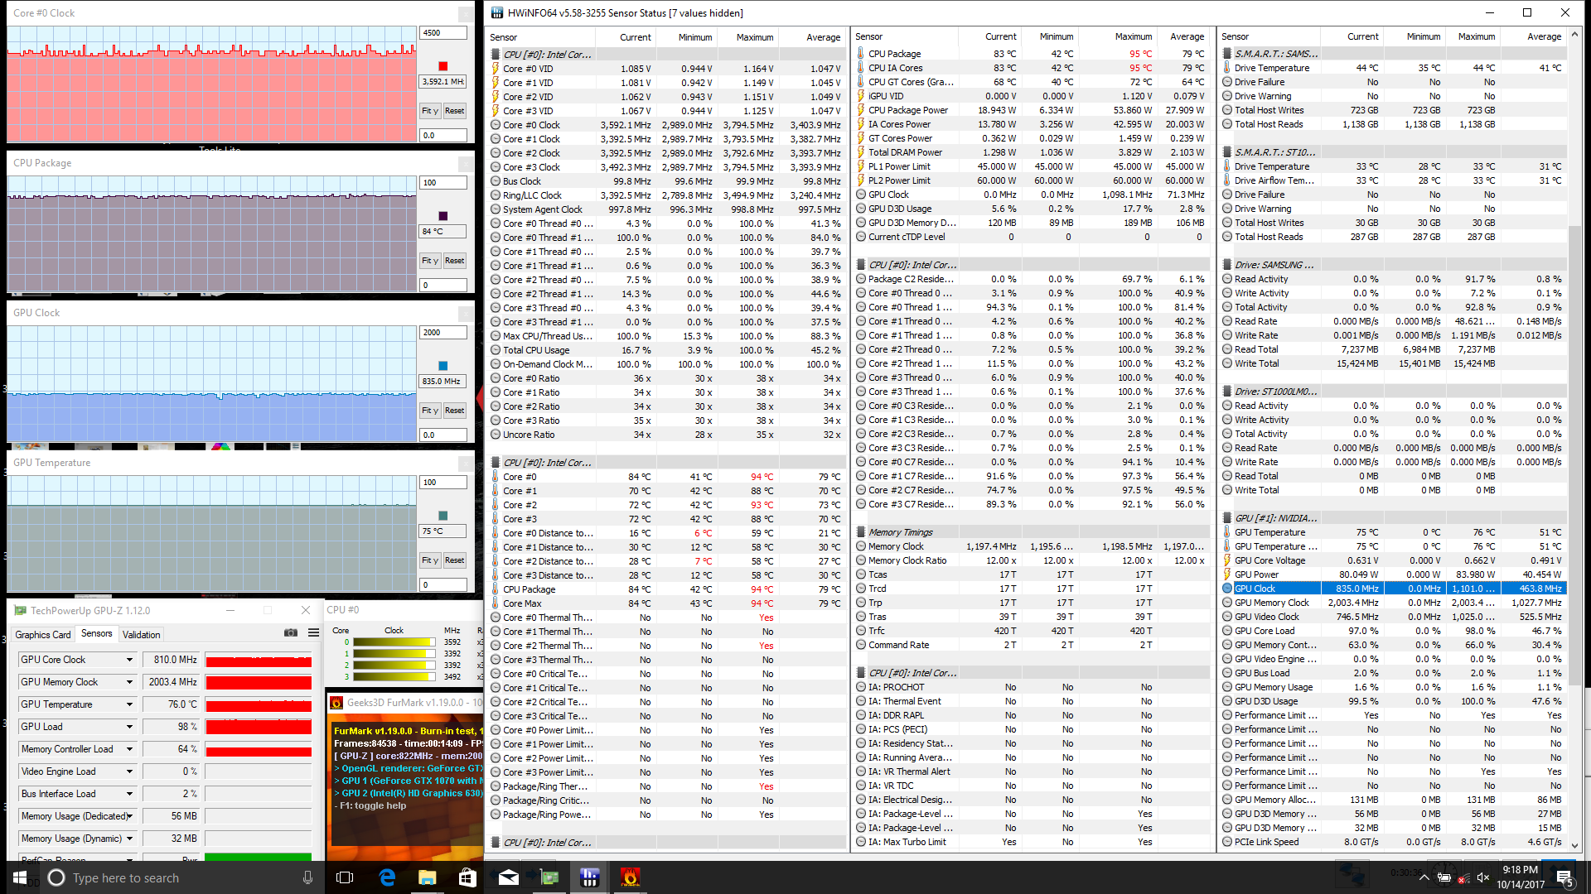The height and width of the screenshot is (894, 1591).
Task: Switch to HWiNFO from the taskbar
Action: (589, 877)
